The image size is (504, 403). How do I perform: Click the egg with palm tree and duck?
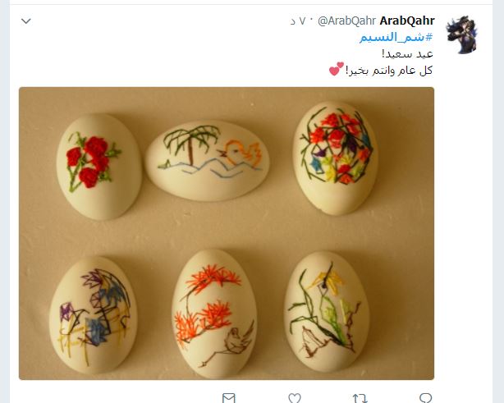tap(207, 160)
